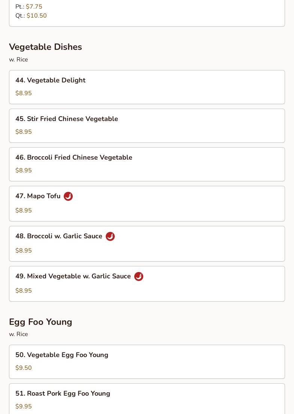The image size is (294, 414).
Task: Click the $8.95 price under Vegetable Delight
Action: [x=24, y=93]
